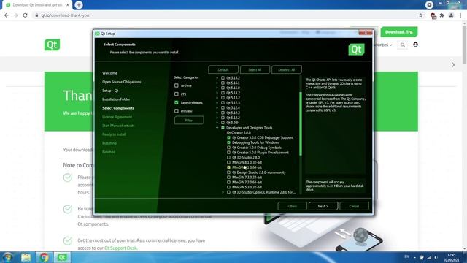Image resolution: width=467 pixels, height=263 pixels.
Task: Expand the Qt 5.12.5 tree node
Action: (217, 103)
